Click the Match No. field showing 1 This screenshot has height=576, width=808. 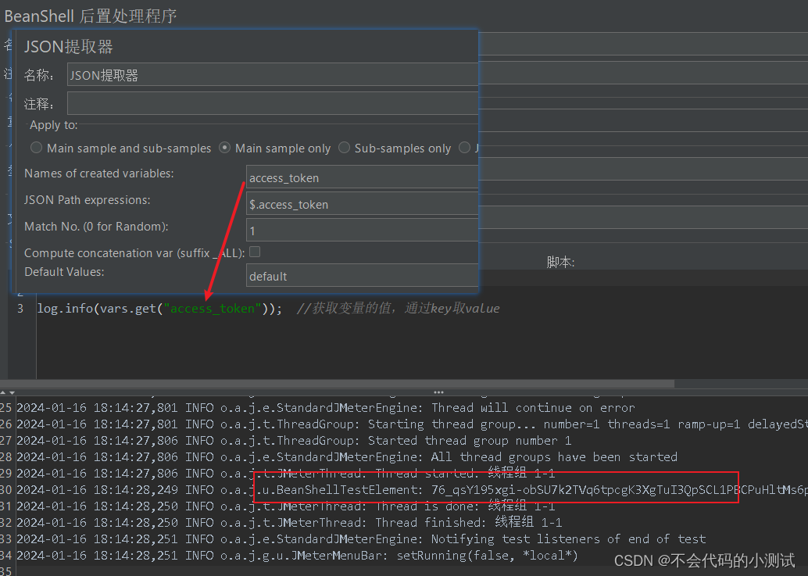click(362, 230)
